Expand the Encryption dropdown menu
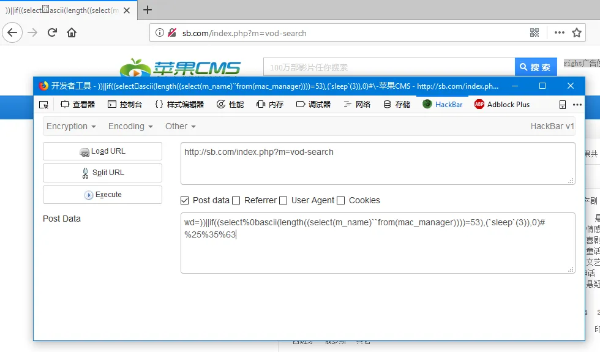 click(x=71, y=126)
